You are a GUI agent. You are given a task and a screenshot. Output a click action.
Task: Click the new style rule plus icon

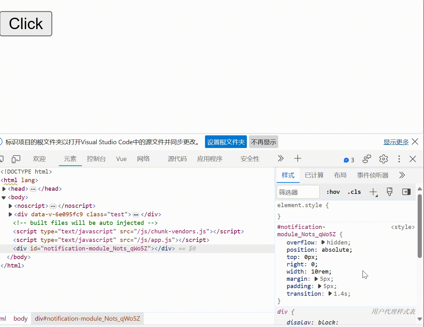tap(373, 192)
